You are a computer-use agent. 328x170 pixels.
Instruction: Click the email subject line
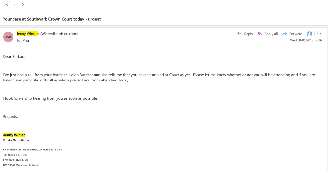tap(52, 19)
